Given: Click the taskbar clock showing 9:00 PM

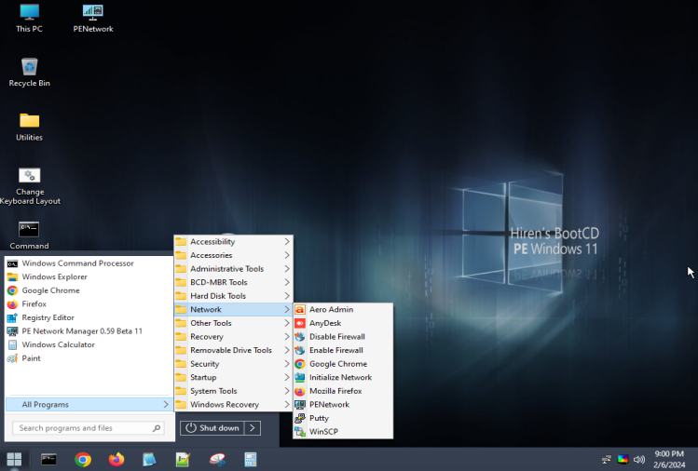Looking at the screenshot, I should [x=669, y=460].
